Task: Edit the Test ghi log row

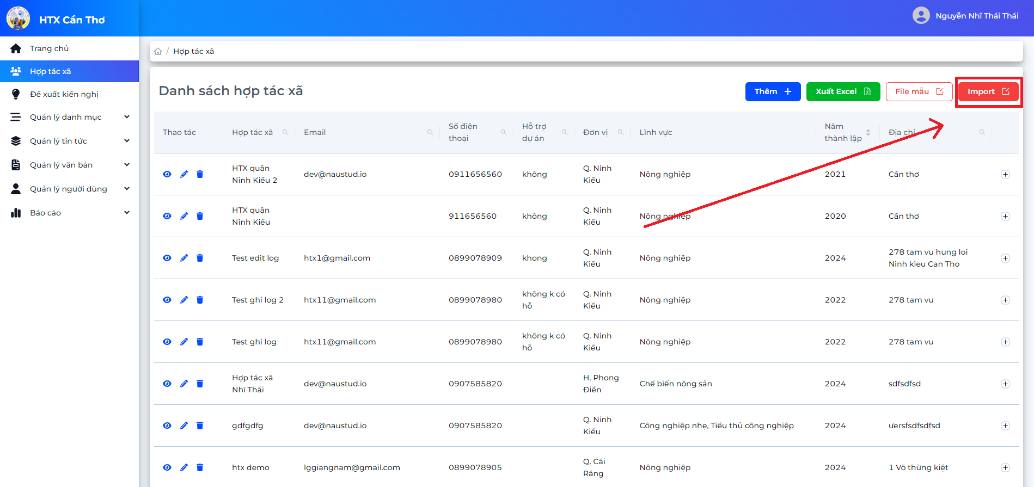Action: pos(184,342)
